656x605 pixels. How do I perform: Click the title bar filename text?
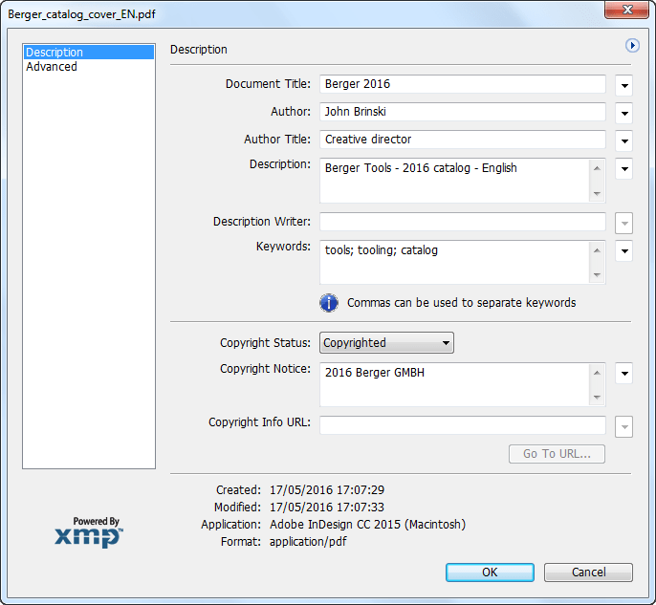[81, 14]
